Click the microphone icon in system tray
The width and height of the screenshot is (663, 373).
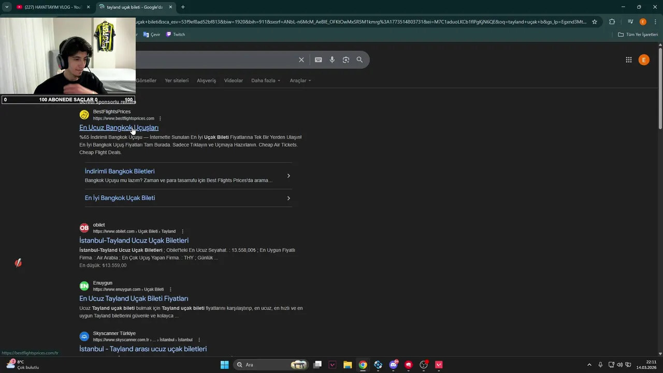(x=600, y=365)
